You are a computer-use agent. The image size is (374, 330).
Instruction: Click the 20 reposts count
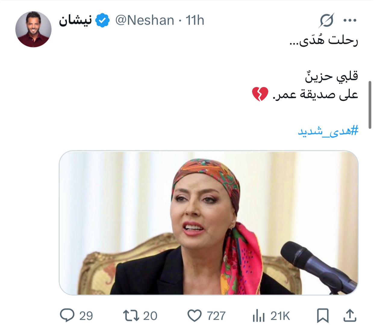150,316
